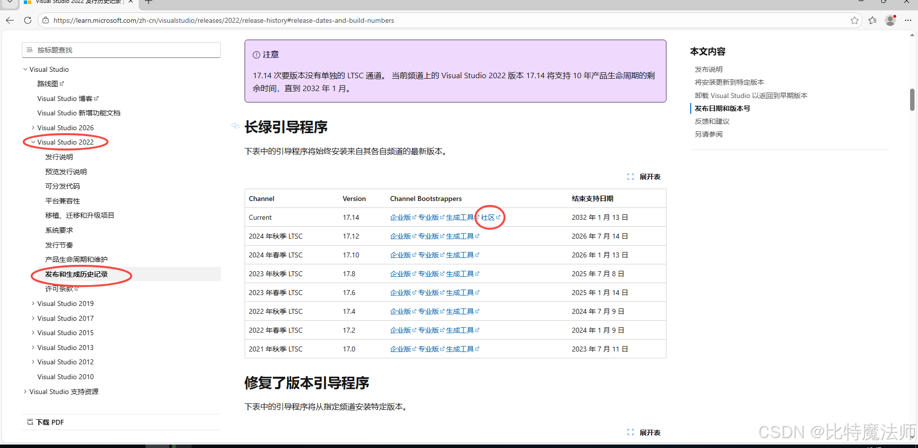The image size is (918, 448).
Task: Download 专业版 bootstrapper for version 17.12
Action: [431, 236]
